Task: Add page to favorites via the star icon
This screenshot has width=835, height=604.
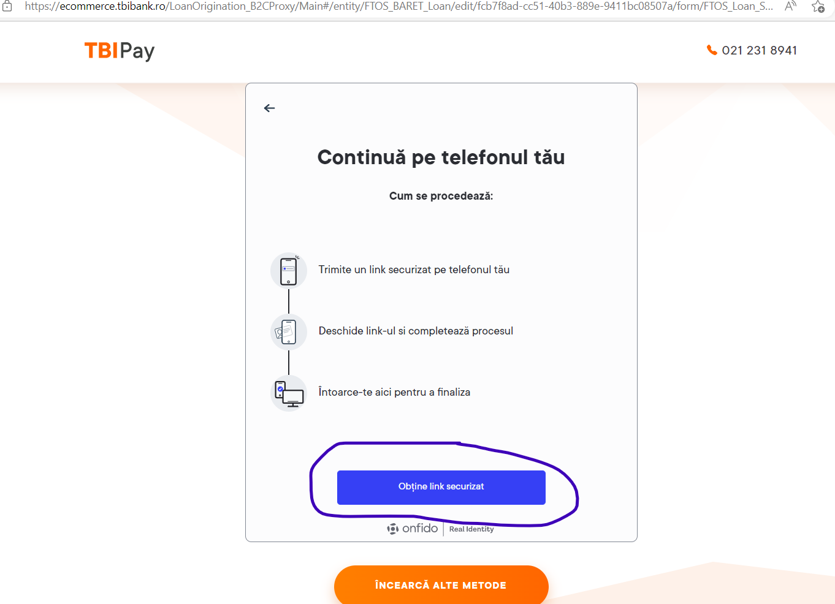Action: (x=817, y=7)
